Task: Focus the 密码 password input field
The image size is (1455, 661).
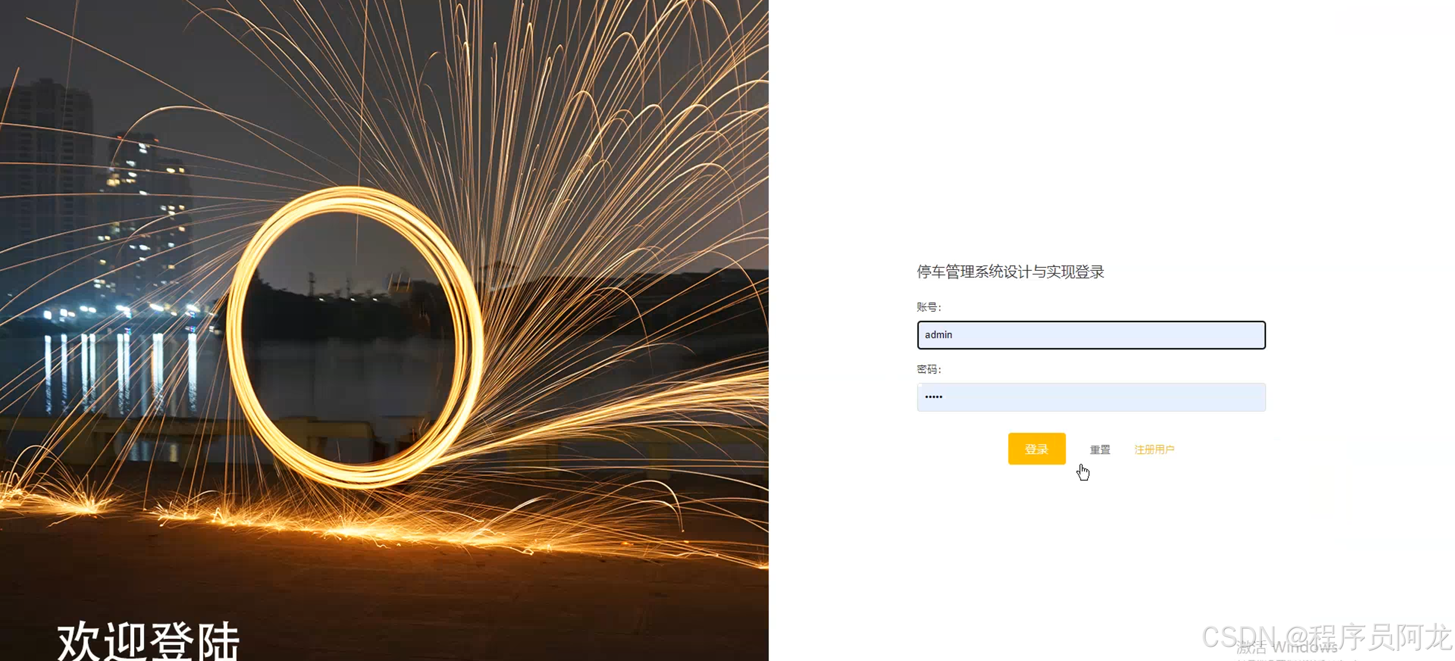Action: [x=1091, y=397]
